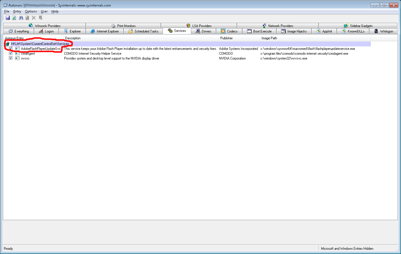Open the File menu

pyautogui.click(x=7, y=11)
